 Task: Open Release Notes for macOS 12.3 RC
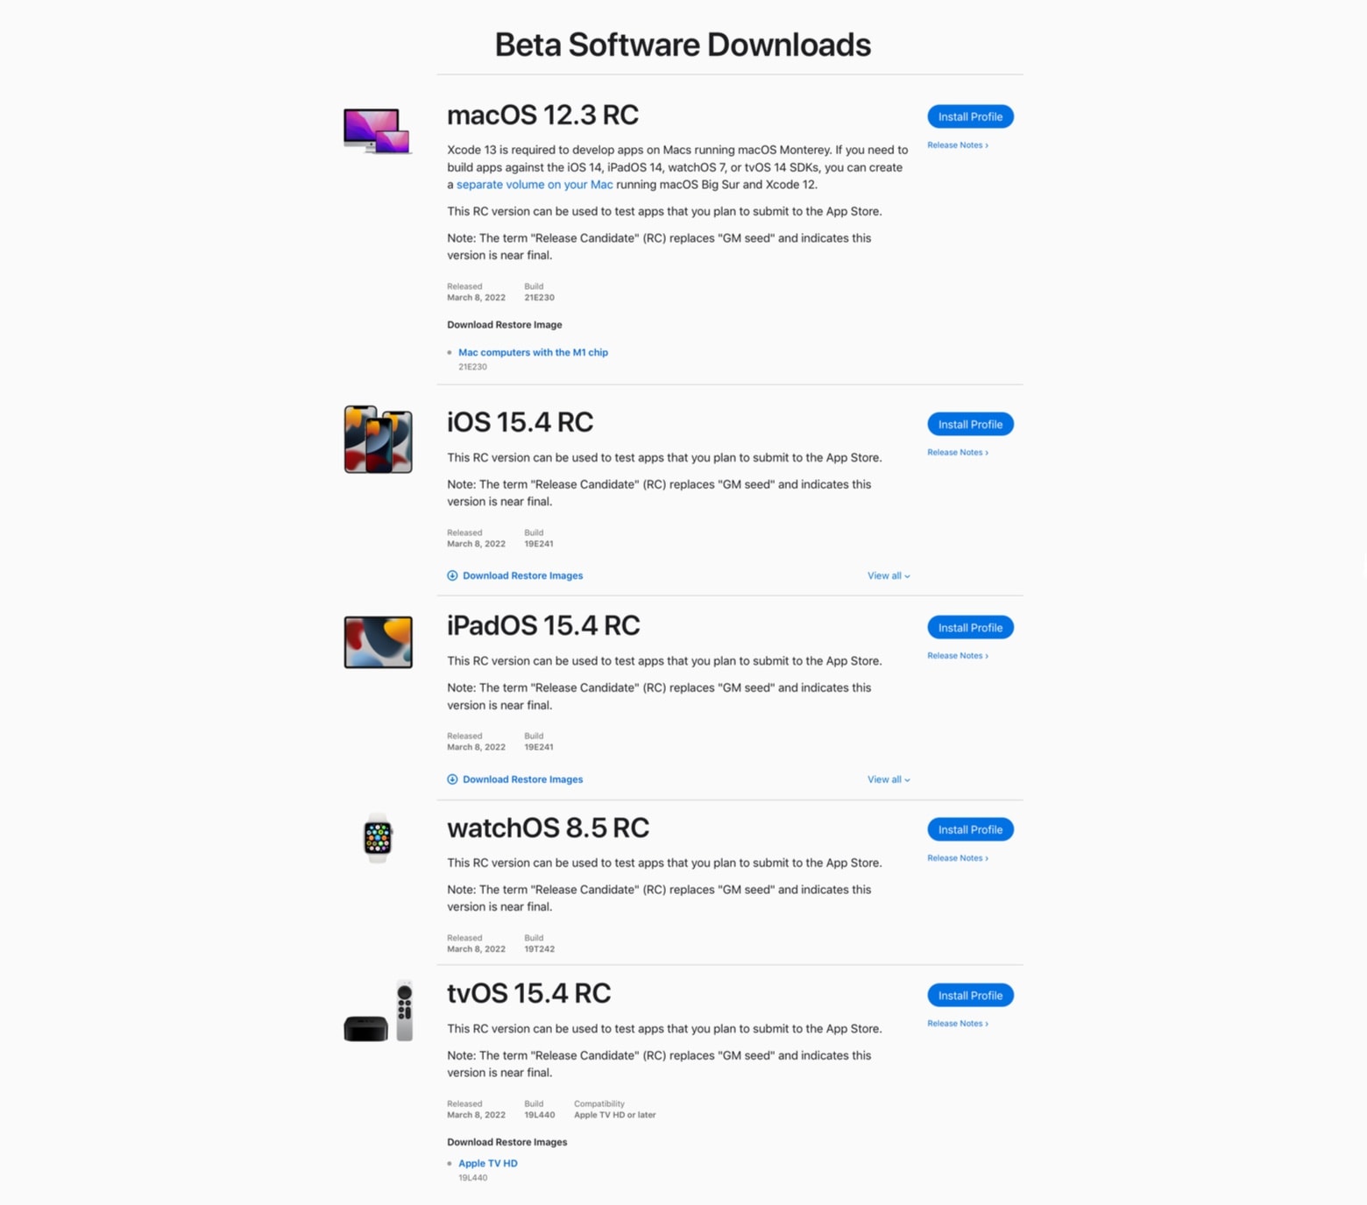(x=957, y=145)
